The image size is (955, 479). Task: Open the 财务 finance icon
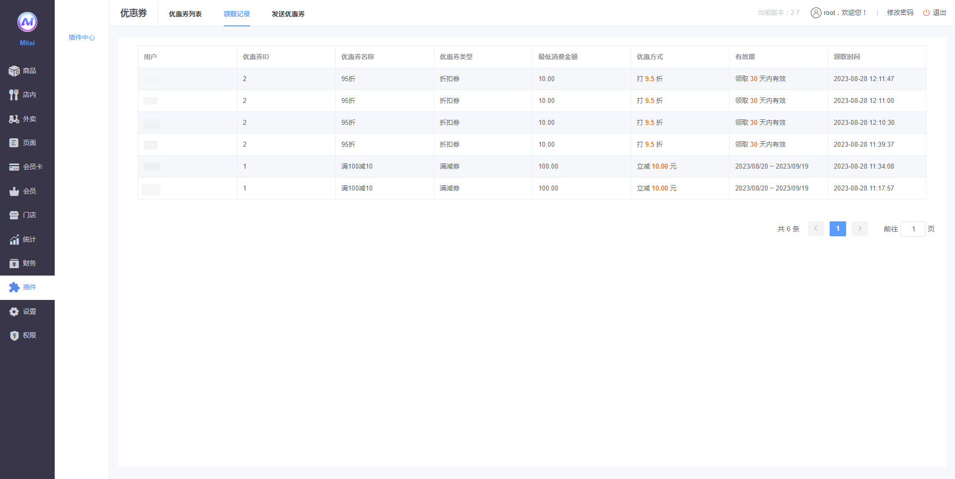[x=14, y=264]
